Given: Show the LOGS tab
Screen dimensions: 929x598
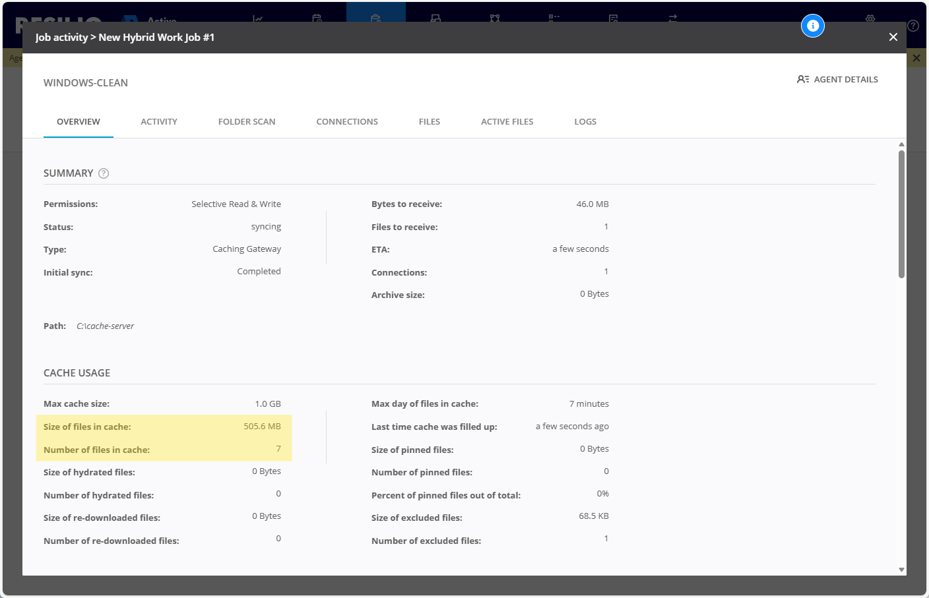Looking at the screenshot, I should (585, 122).
